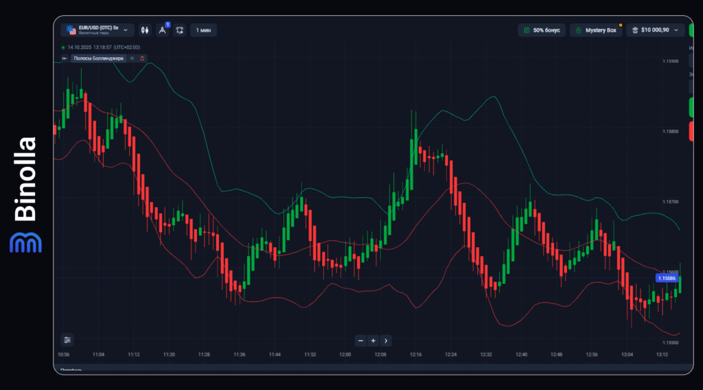Image resolution: width=703 pixels, height=390 pixels.
Task: Click the 50% бонус button
Action: [x=542, y=30]
